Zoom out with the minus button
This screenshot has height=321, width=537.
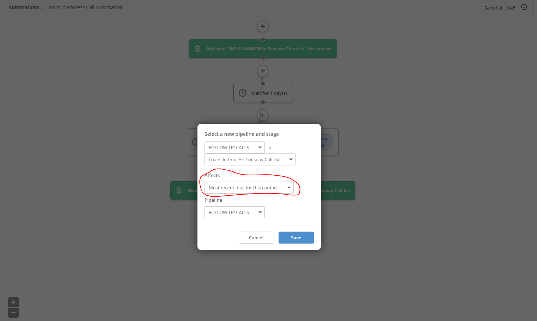13,313
